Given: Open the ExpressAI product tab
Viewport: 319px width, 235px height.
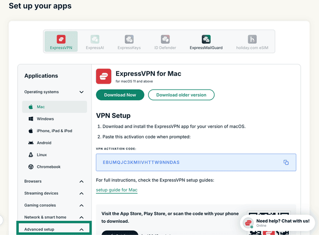Looking at the screenshot, I should pyautogui.click(x=95, y=42).
